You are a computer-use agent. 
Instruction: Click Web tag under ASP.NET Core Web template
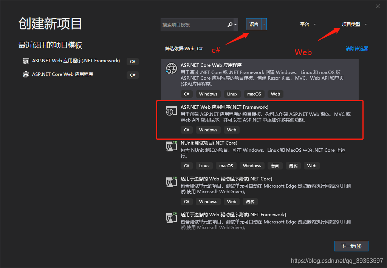coord(276,94)
